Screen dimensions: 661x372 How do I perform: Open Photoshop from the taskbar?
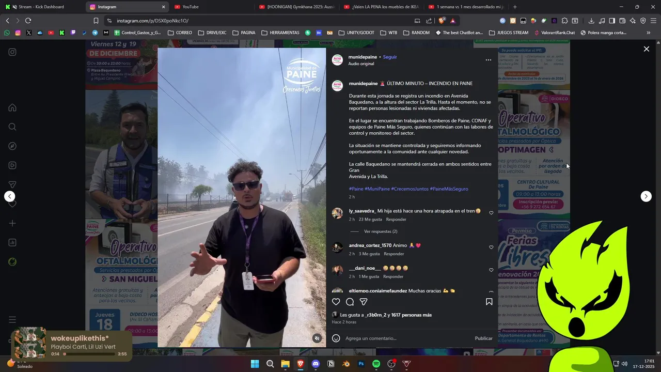coord(361,364)
